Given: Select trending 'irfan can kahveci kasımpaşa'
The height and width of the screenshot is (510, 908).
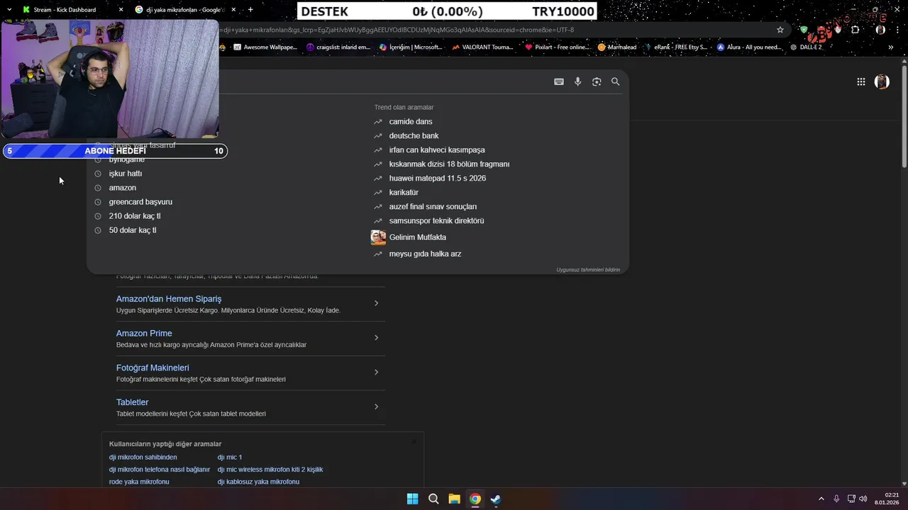Looking at the screenshot, I should 436,150.
